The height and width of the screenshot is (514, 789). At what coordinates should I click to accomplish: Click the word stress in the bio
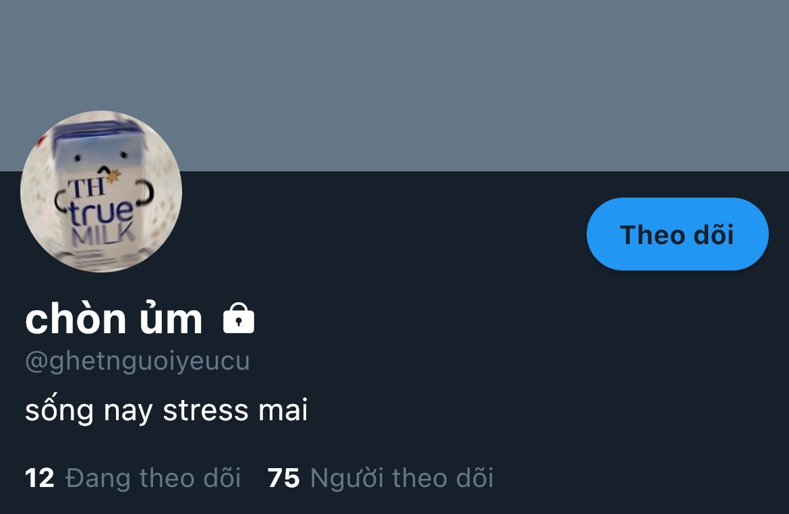(206, 410)
